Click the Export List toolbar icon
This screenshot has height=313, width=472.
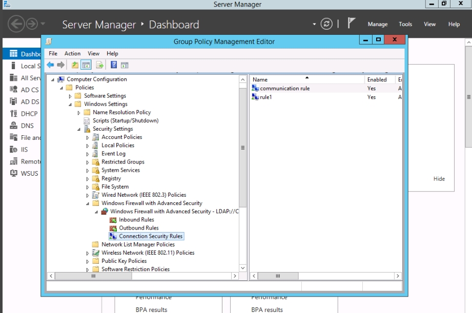pos(99,65)
